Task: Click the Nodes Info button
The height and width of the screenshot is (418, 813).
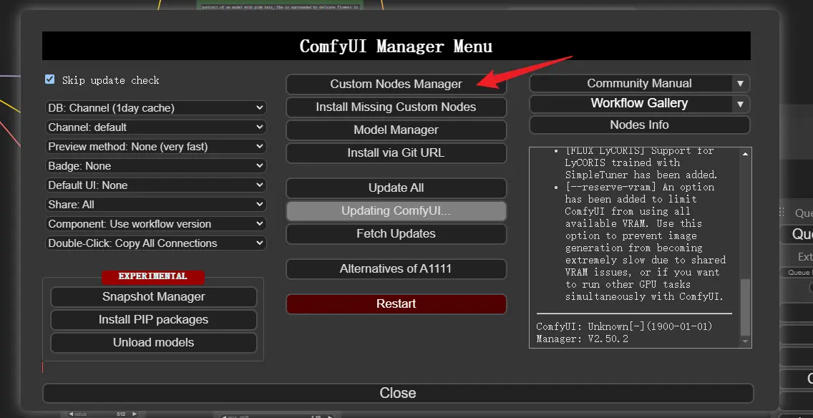Action: point(639,125)
